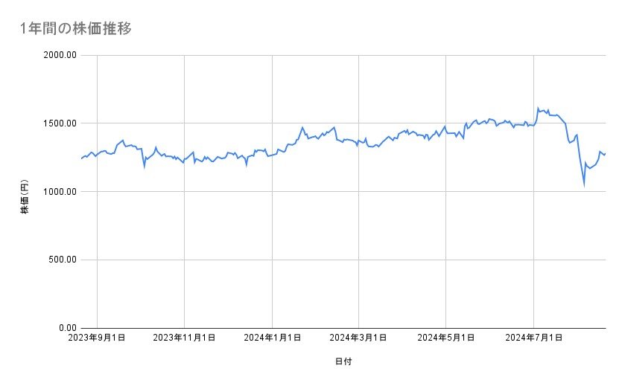This screenshot has width=625, height=386.
Task: Click the 2023年9月1日 date label
Action: (x=98, y=338)
